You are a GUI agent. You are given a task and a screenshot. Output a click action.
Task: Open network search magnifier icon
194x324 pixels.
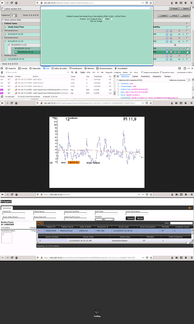(x=72, y=72)
